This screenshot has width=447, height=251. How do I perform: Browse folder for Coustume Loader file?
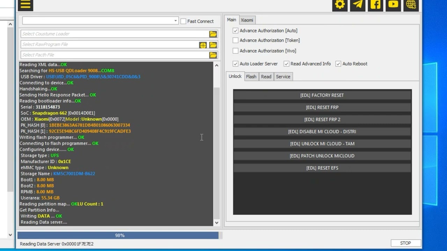213,34
